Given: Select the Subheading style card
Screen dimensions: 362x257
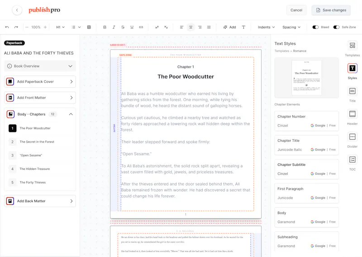Looking at the screenshot, I should point(307,241).
